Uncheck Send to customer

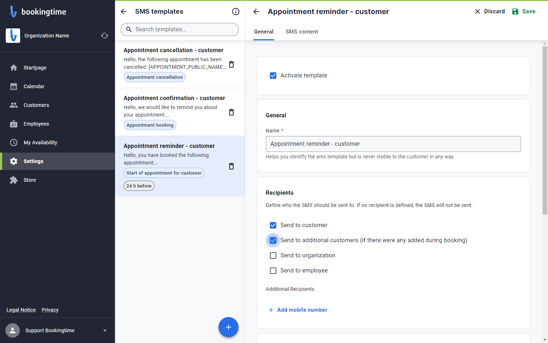coord(273,225)
